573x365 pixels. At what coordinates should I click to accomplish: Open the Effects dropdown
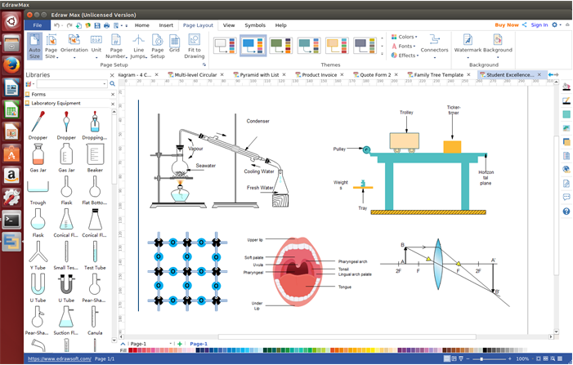[405, 56]
